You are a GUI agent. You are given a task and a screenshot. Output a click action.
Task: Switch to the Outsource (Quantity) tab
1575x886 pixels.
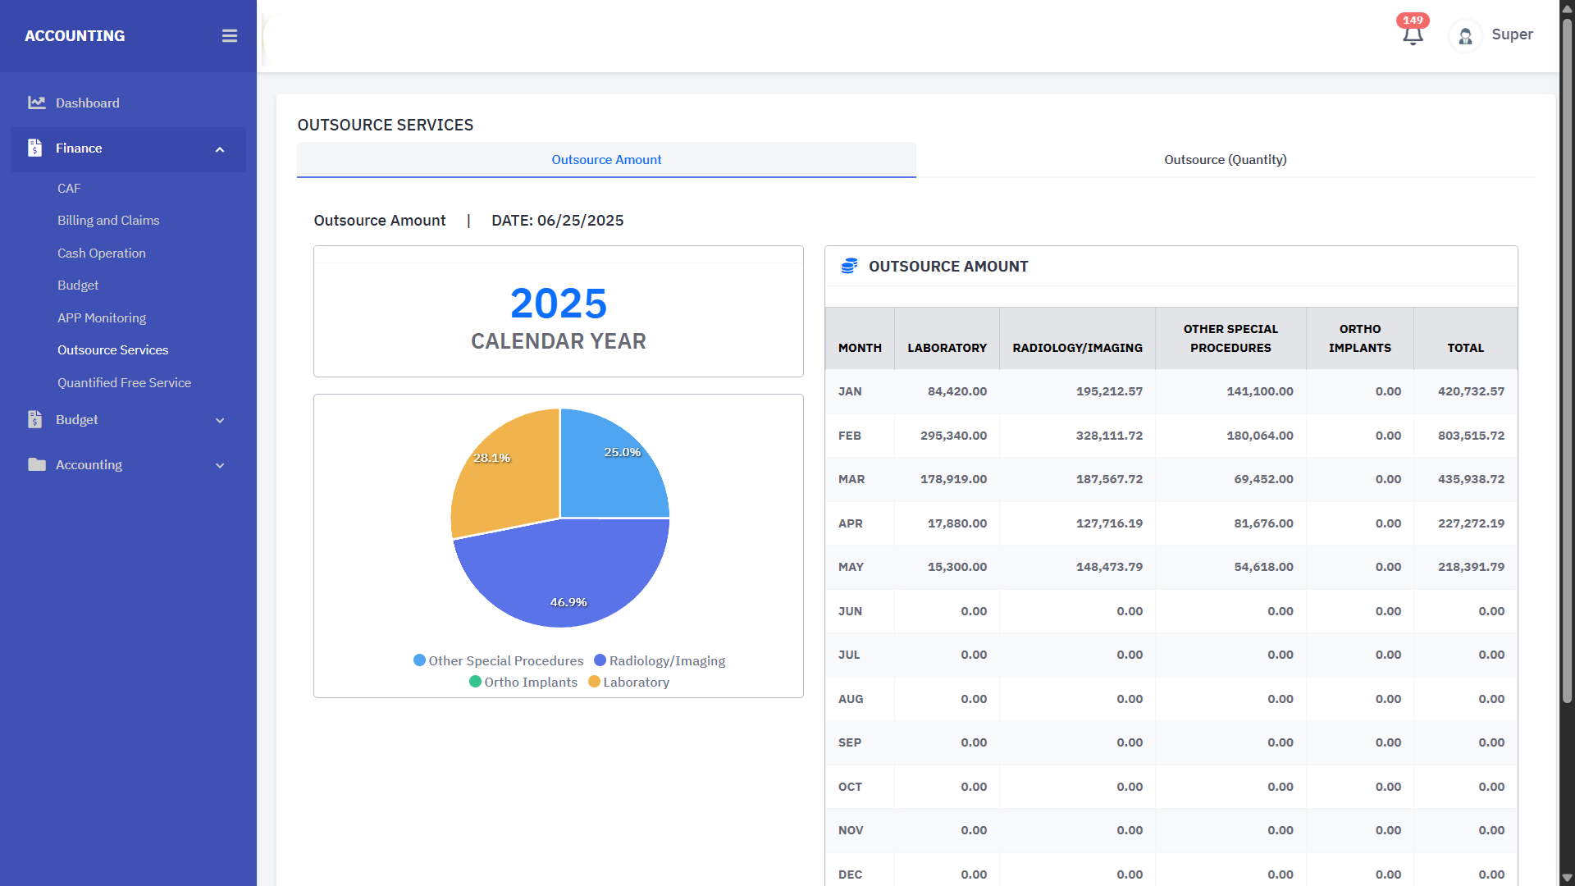pyautogui.click(x=1225, y=160)
